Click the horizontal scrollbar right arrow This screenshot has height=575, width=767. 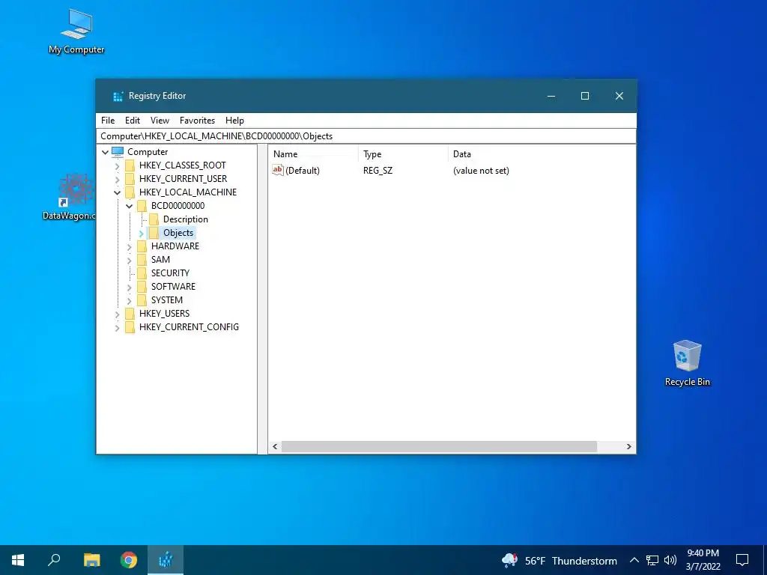click(629, 446)
